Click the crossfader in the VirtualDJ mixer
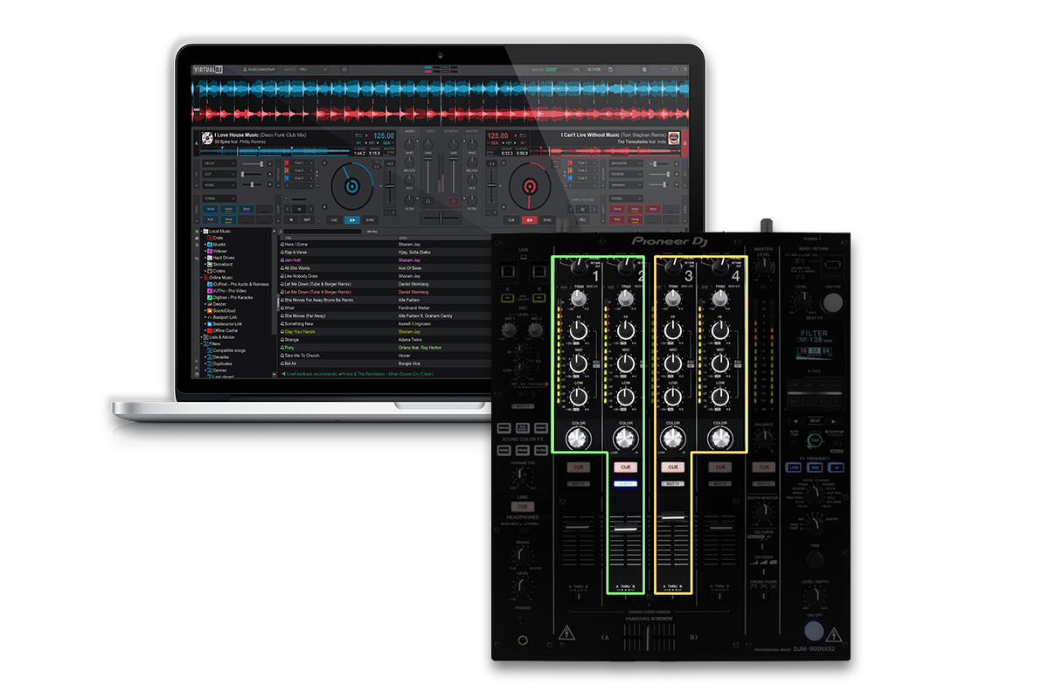This screenshot has width=1049, height=699. coord(441,217)
